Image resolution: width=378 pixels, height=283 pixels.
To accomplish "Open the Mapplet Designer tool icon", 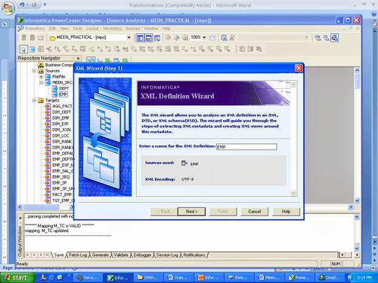I will tap(116, 60).
